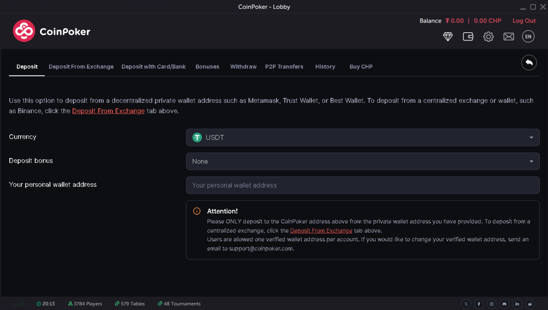
Task: Open the P2P Transfers tab
Action: click(x=284, y=67)
